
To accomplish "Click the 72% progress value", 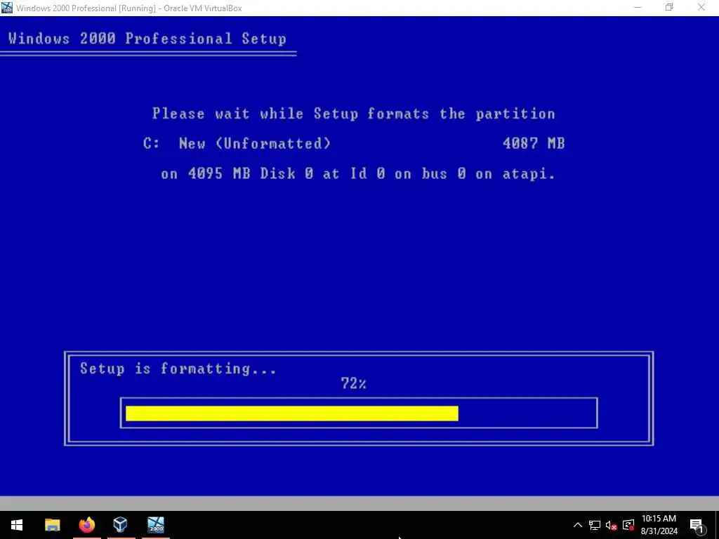I will [354, 384].
